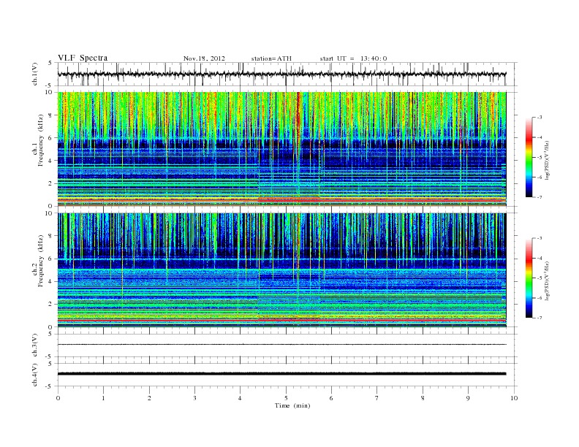Viewport: 579px width, 447px height.
Task: Click the ch.1 colorbar log(PSD) unit label
Action: (x=548, y=160)
